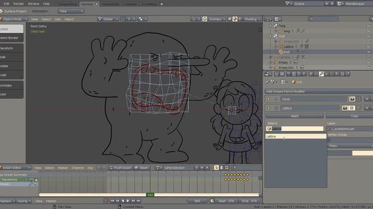Open the Window menu
The image size is (373, 209).
tap(33, 4)
